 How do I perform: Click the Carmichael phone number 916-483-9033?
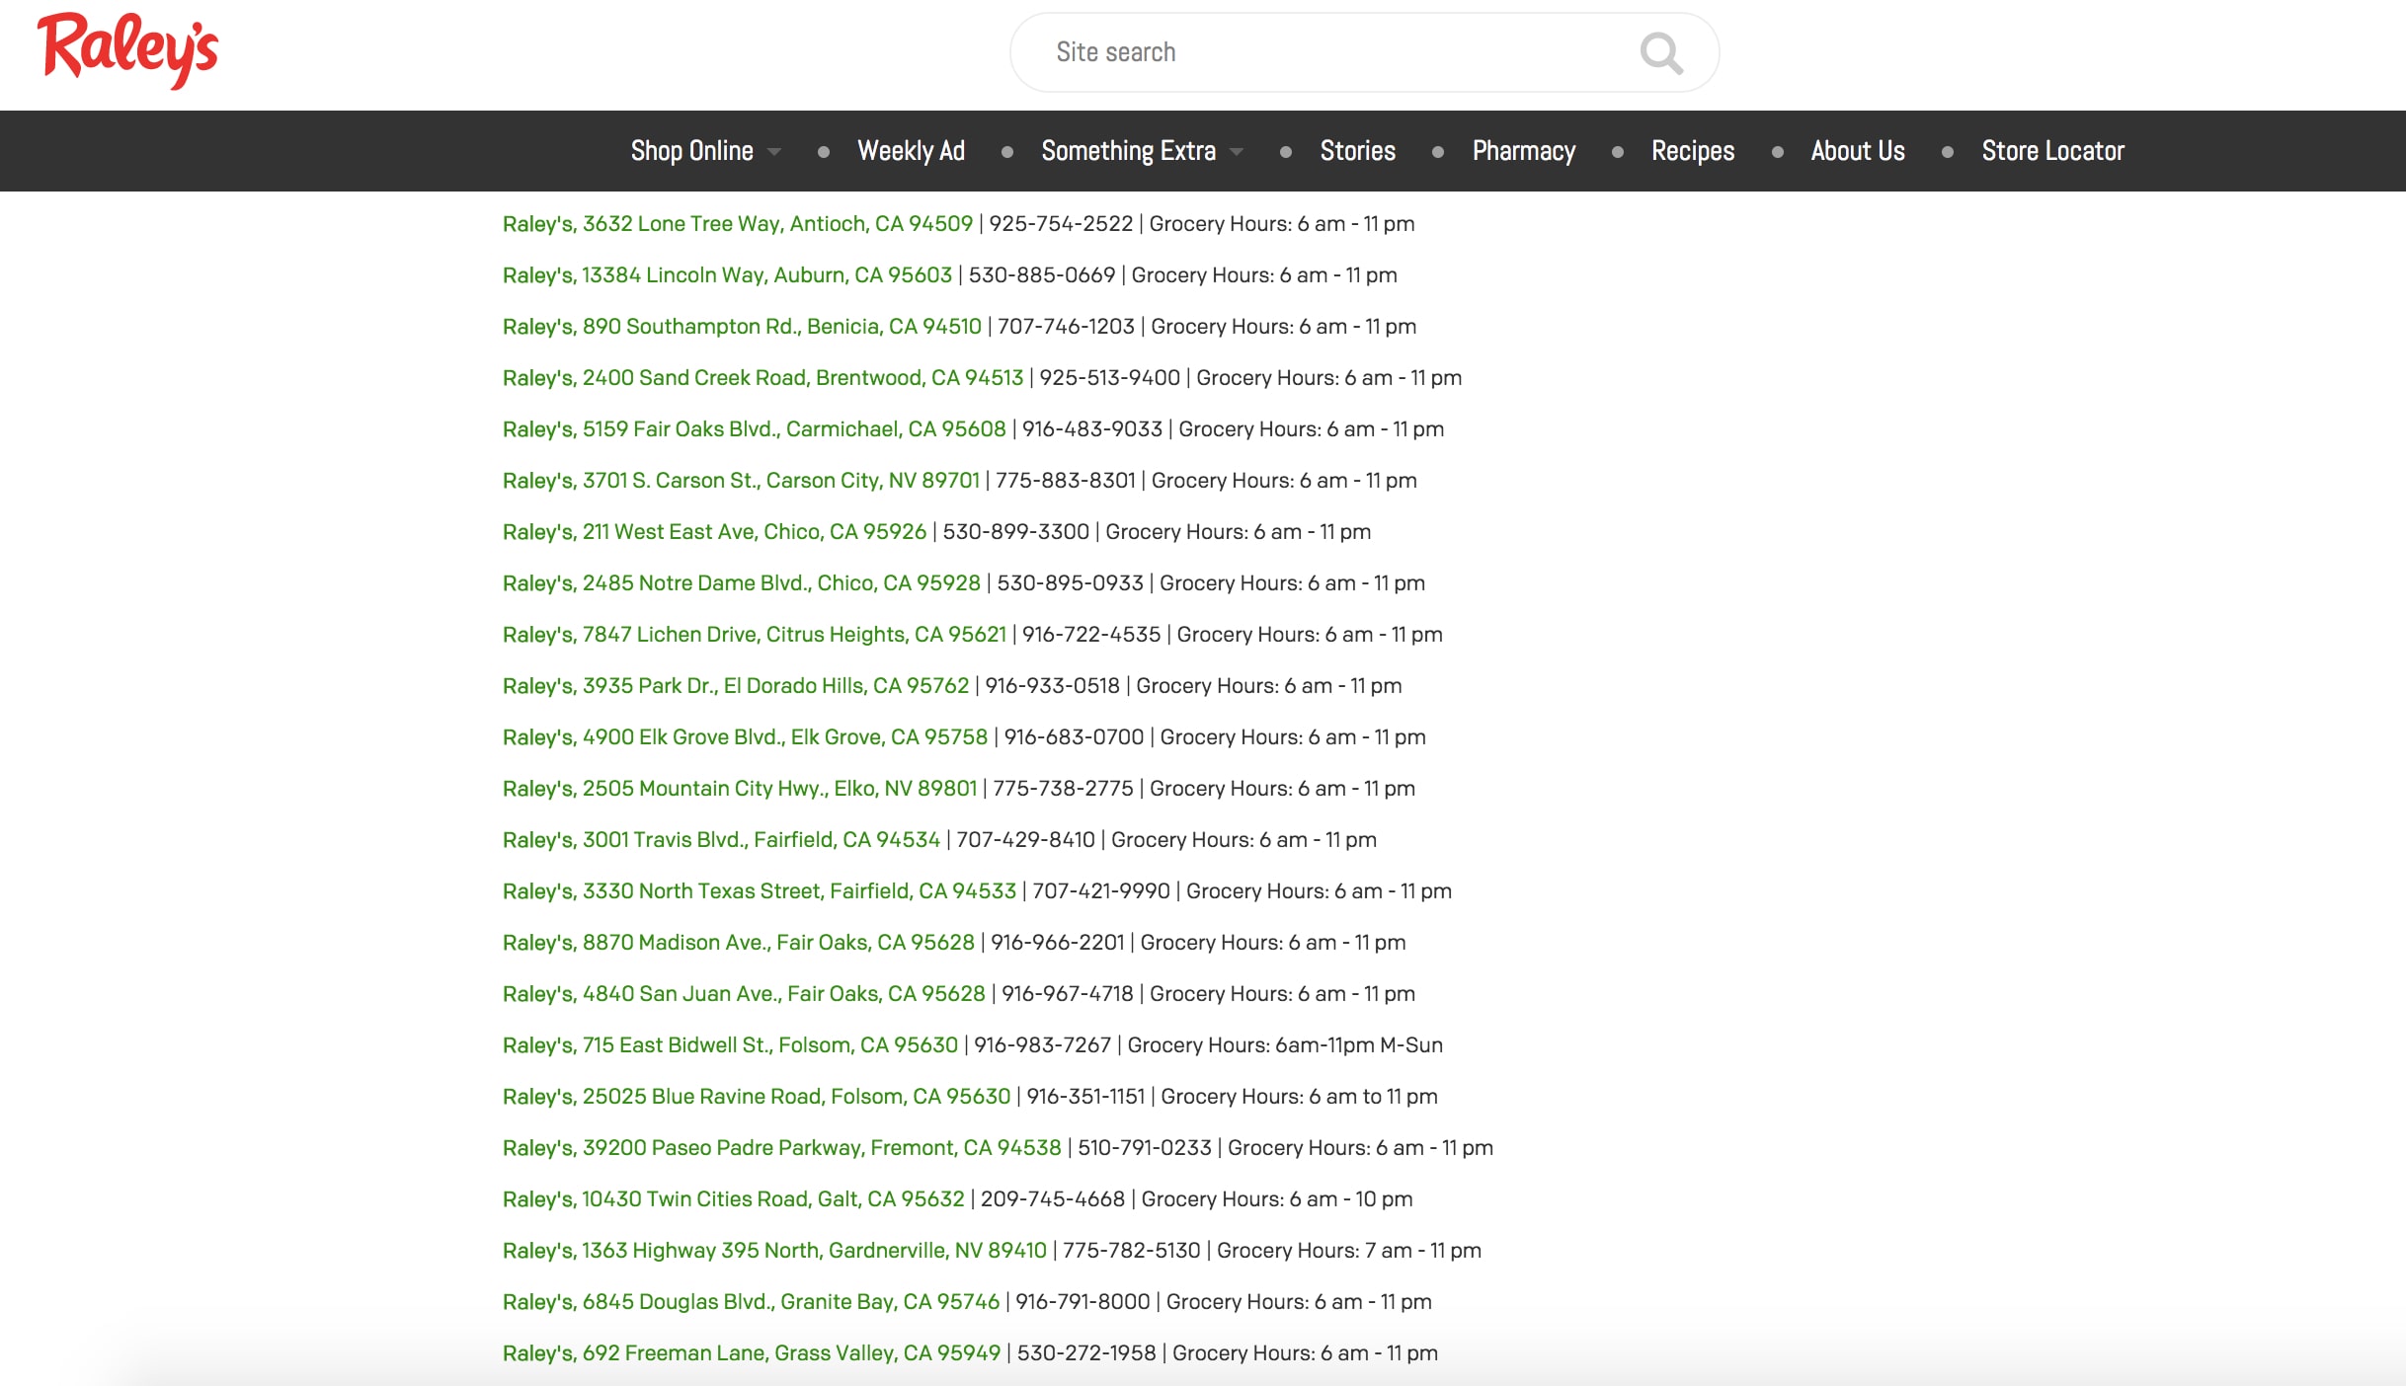point(1092,429)
